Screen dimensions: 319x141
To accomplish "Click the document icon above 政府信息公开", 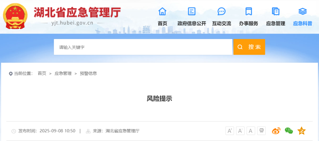I will 192,12.
